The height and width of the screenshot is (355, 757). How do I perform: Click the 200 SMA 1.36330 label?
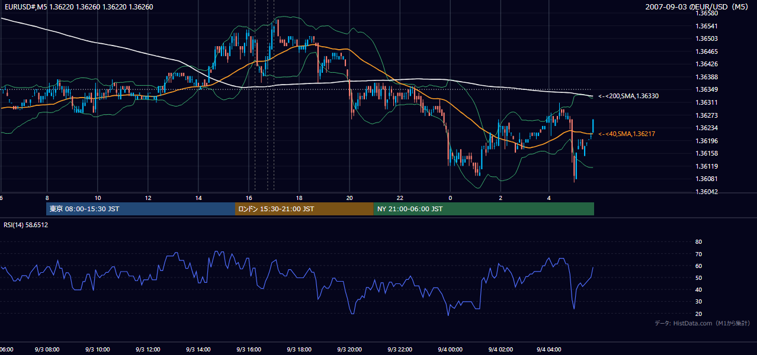pos(628,96)
